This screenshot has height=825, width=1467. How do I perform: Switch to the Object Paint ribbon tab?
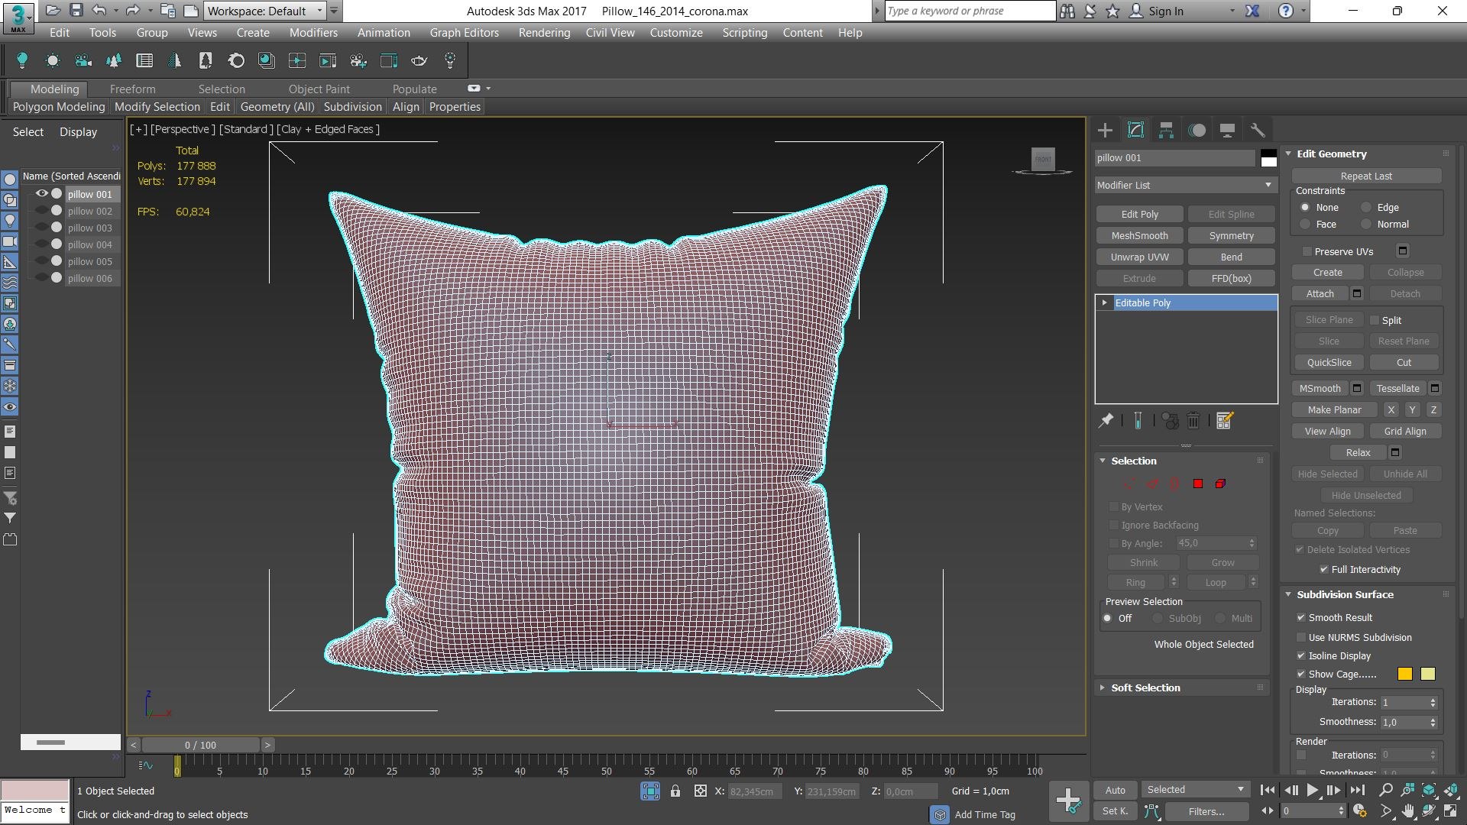click(319, 89)
